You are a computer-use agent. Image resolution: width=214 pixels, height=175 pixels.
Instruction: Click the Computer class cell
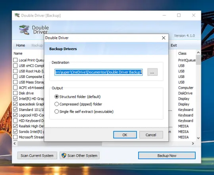click(x=186, y=87)
